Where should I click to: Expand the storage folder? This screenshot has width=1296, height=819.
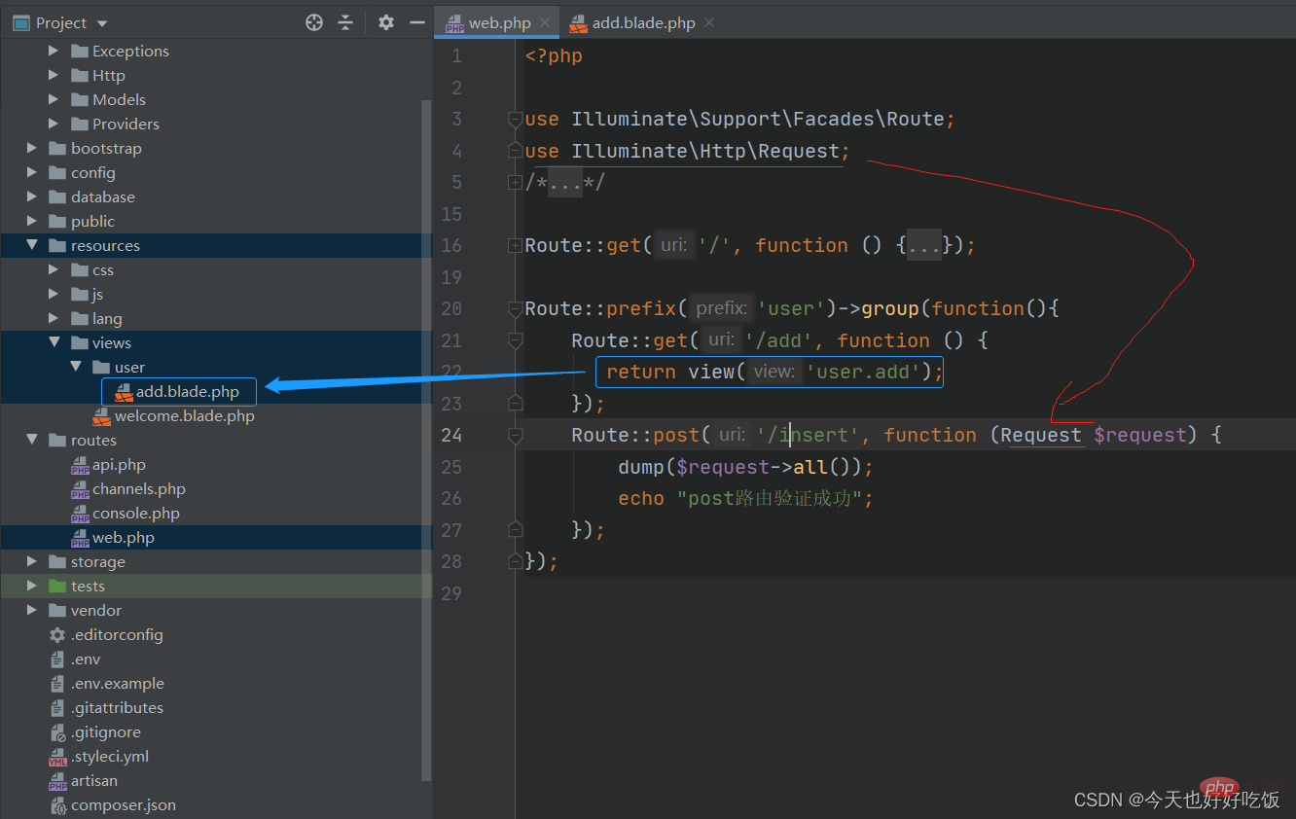coord(32,561)
